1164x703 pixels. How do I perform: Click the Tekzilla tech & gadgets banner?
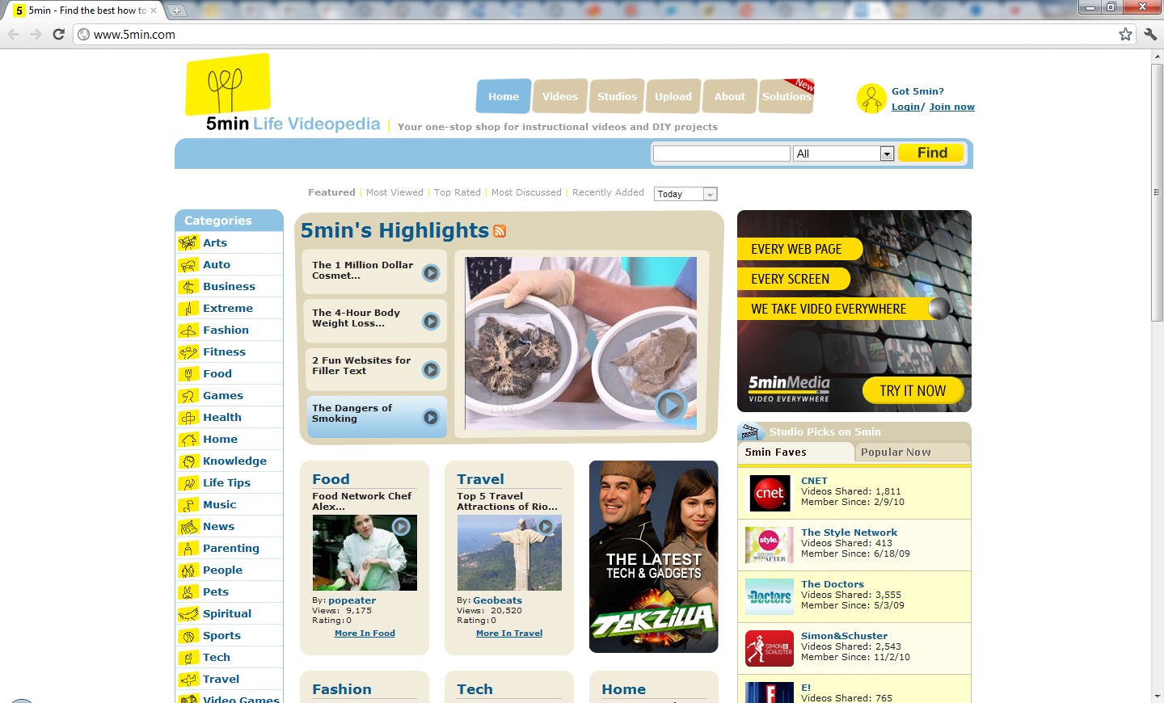654,557
